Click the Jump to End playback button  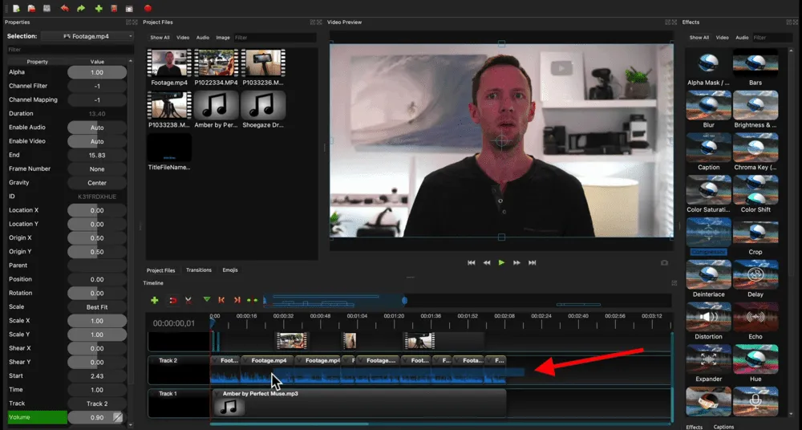click(533, 262)
